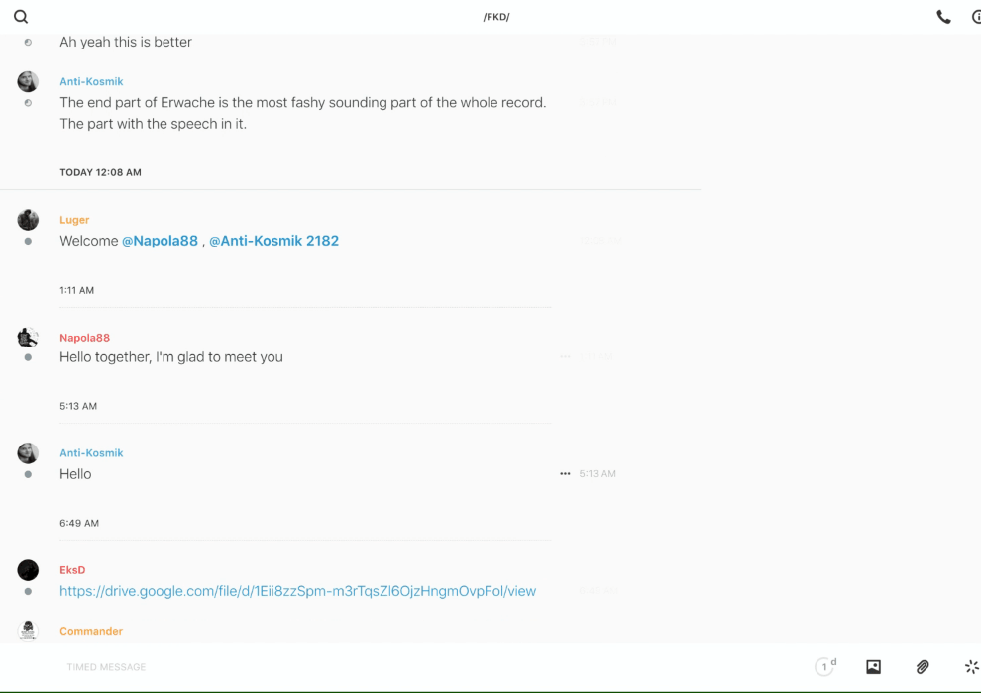Click Luger's profile avatar
Screen dimensions: 981x693
point(28,220)
